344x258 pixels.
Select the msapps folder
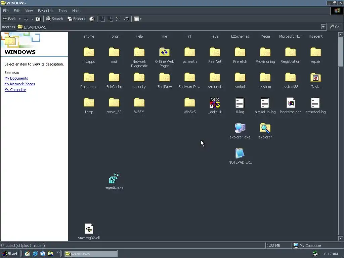(x=89, y=52)
